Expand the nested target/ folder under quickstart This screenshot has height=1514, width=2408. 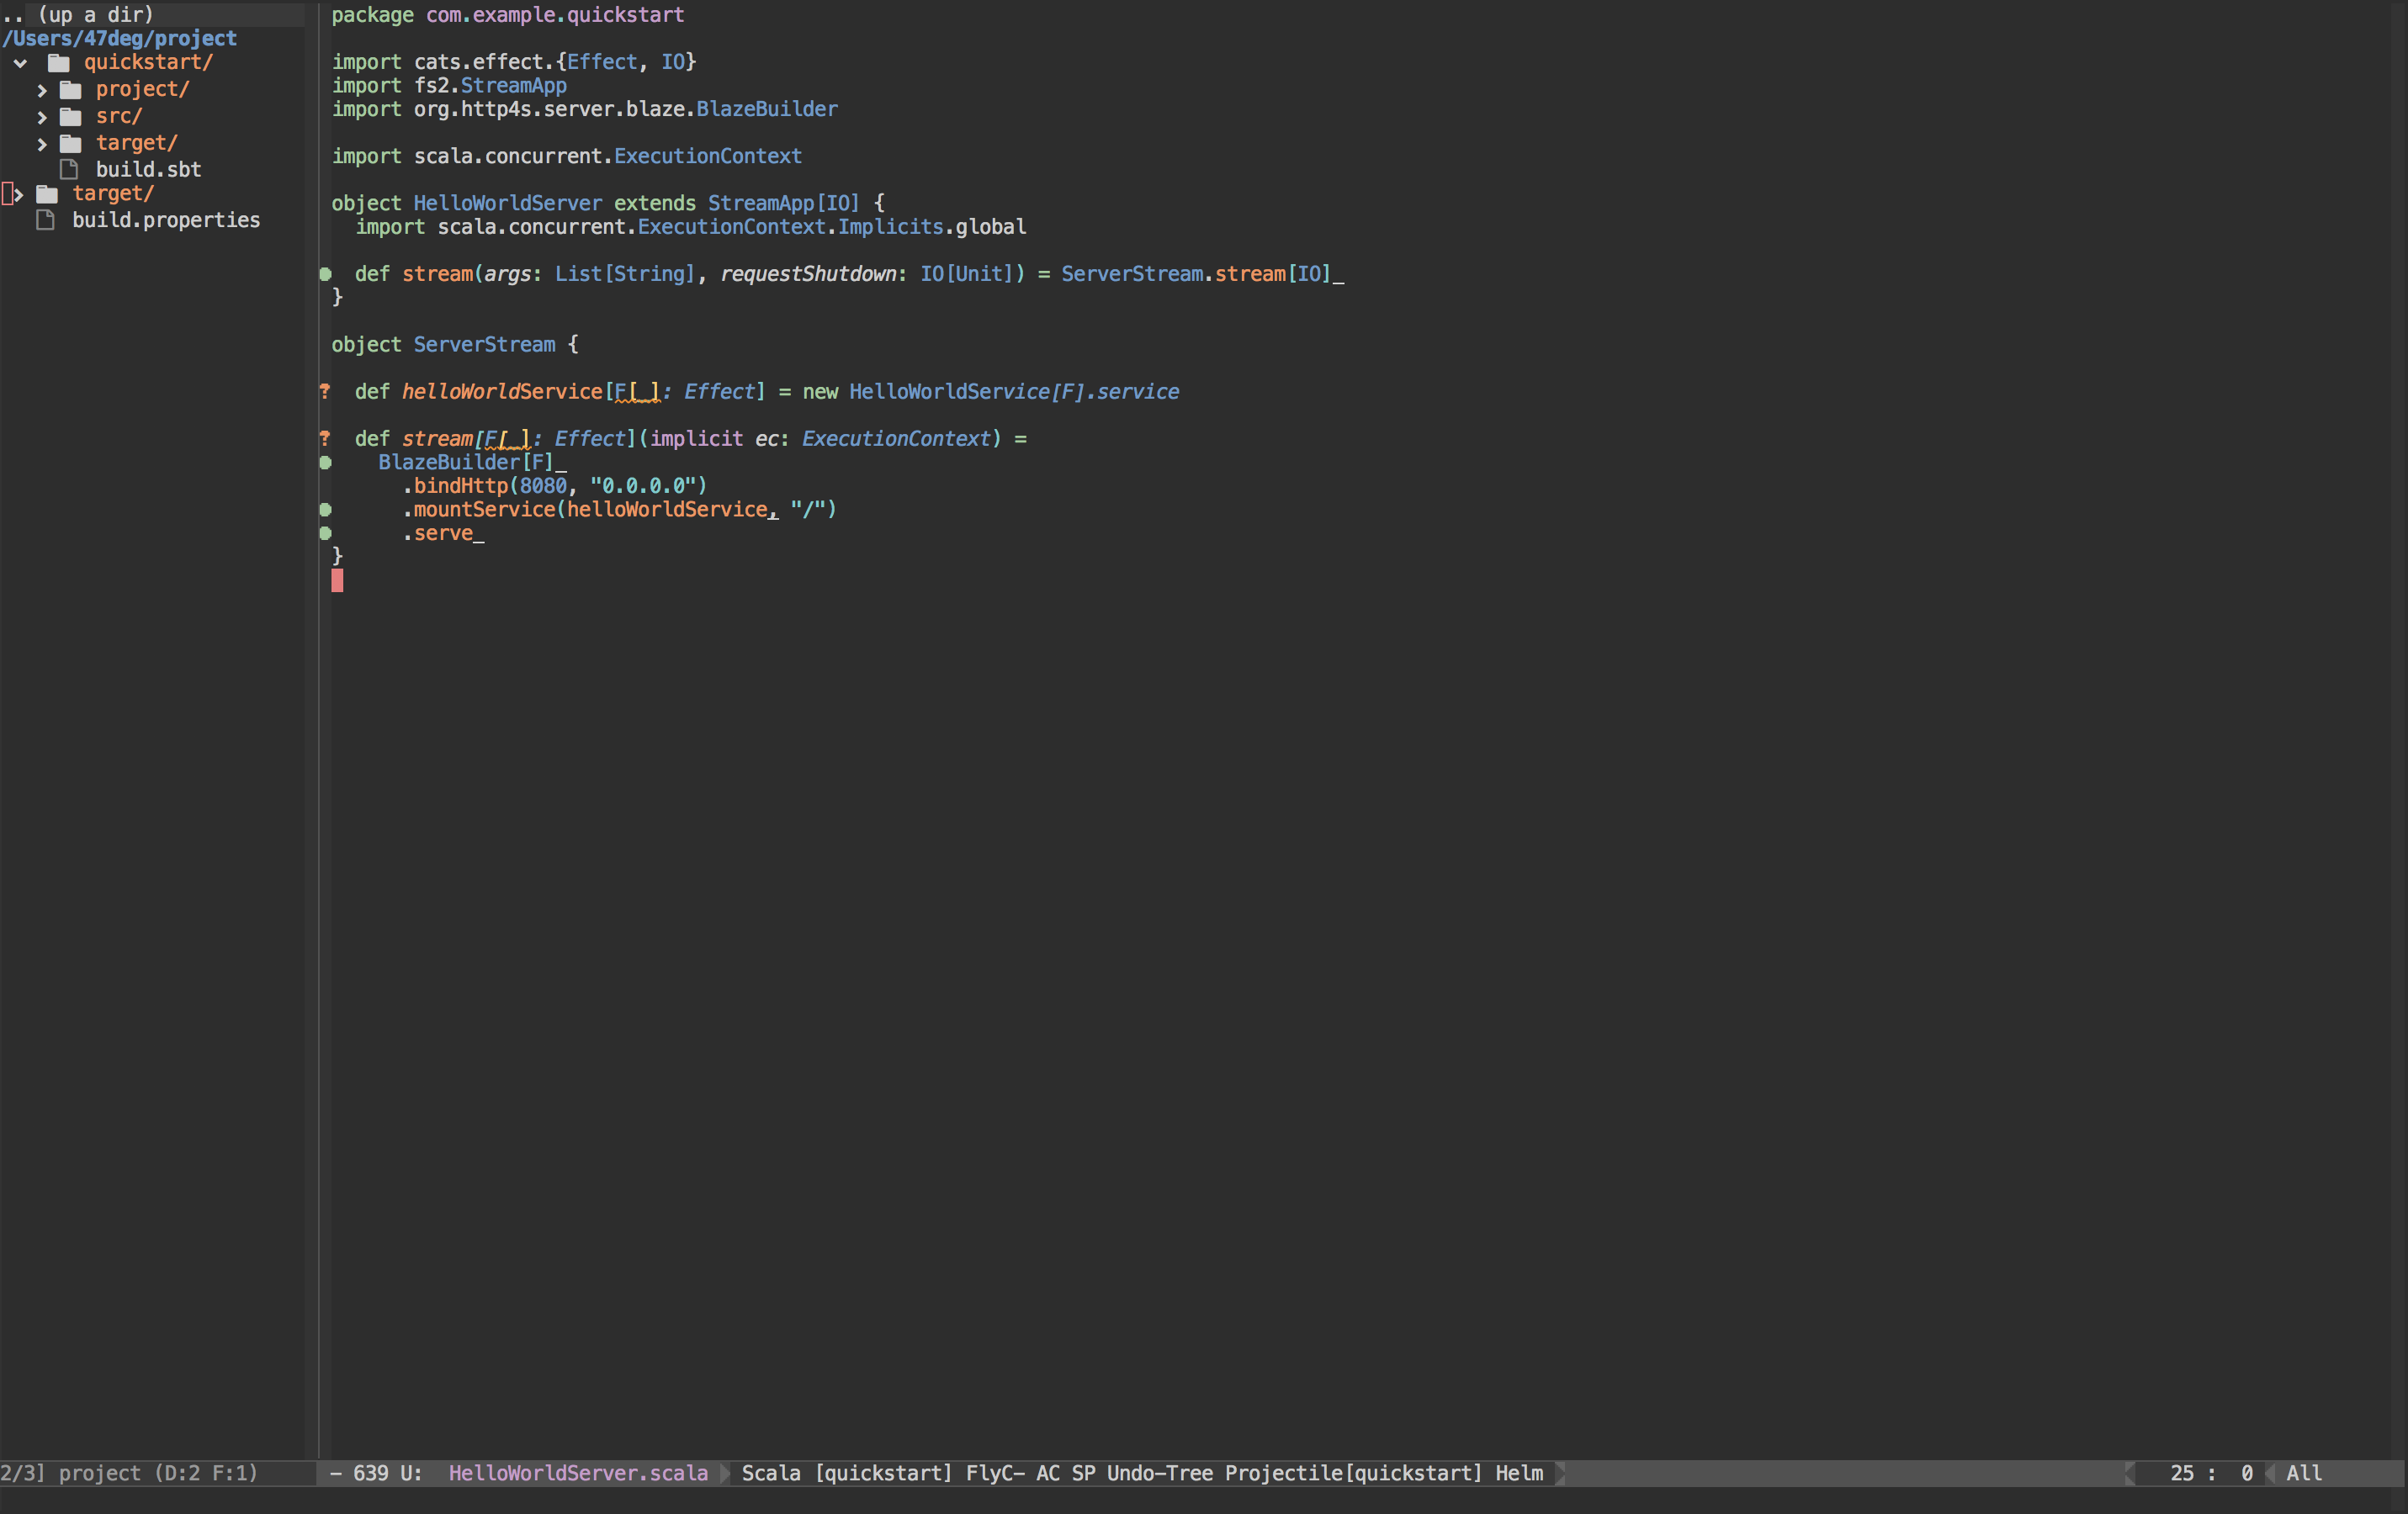42,144
